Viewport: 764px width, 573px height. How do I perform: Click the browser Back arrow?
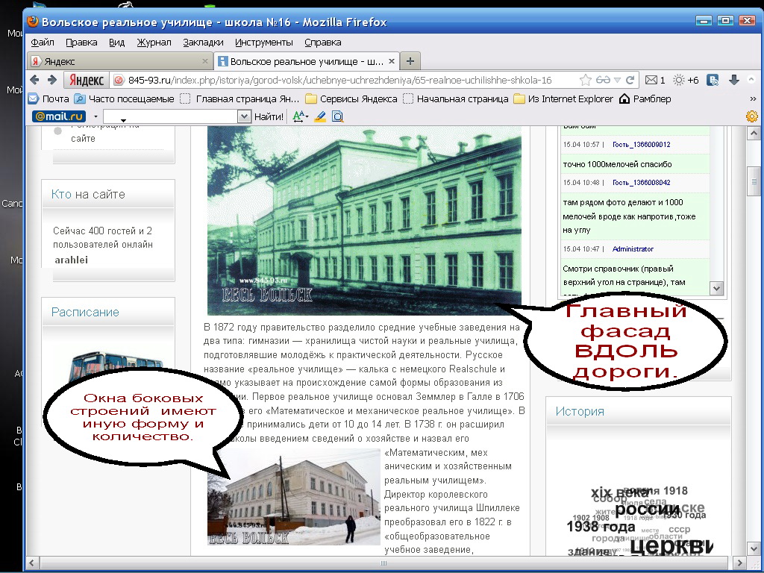tap(34, 80)
